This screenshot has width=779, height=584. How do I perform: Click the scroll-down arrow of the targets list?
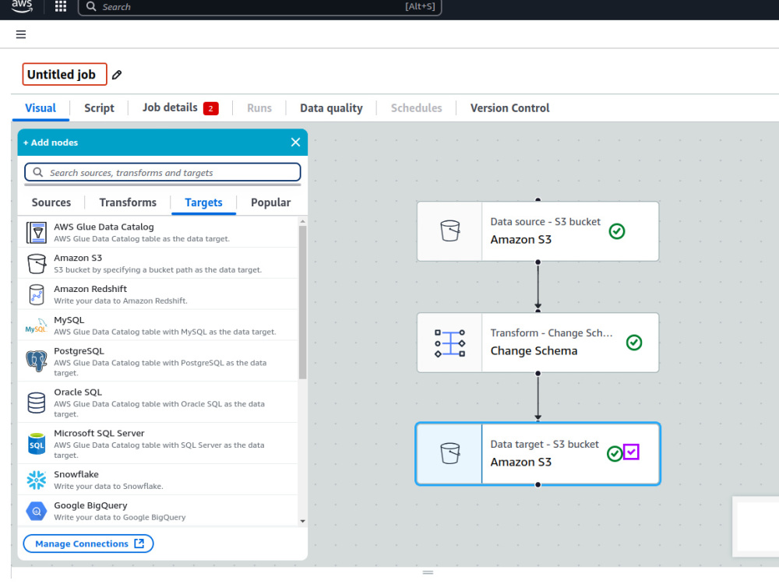[302, 521]
